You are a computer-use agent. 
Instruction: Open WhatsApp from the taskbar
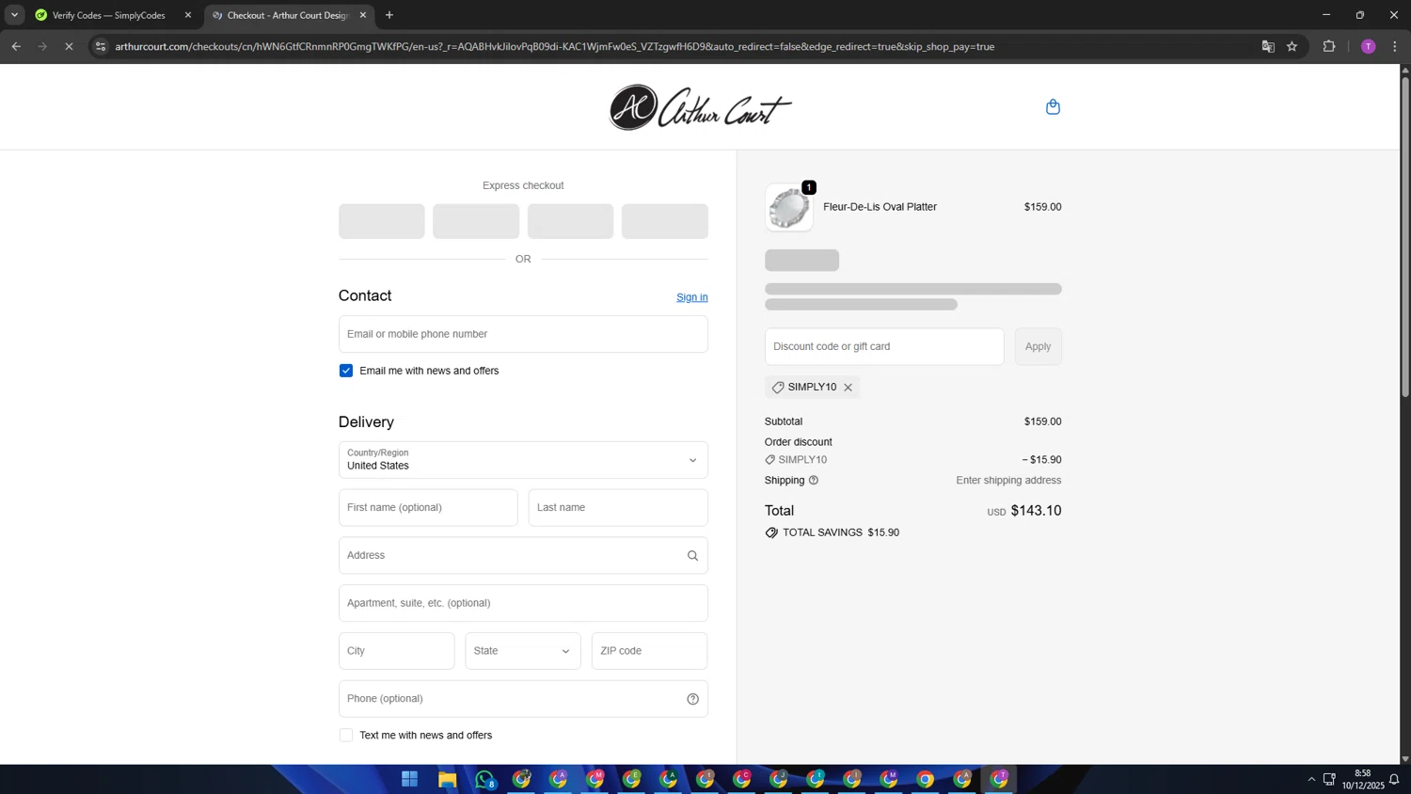484,779
